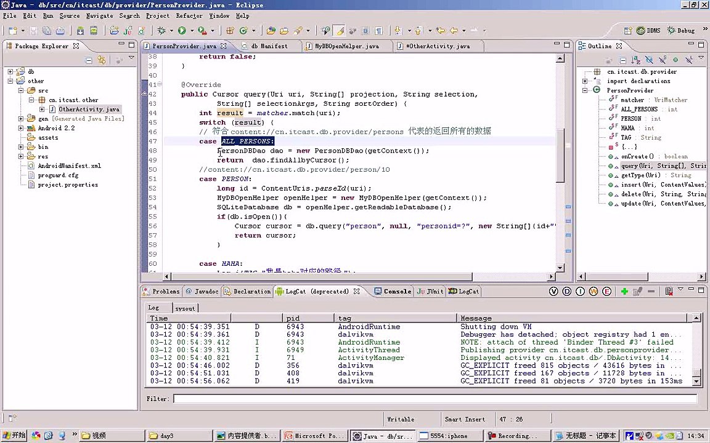Open the Refactor menu
The width and height of the screenshot is (710, 443).
[189, 15]
